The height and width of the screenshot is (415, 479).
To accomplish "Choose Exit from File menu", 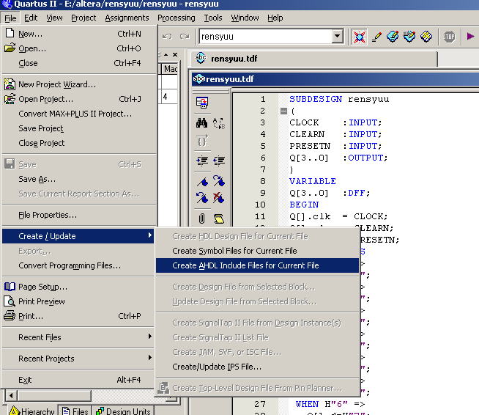I will pyautogui.click(x=78, y=380).
